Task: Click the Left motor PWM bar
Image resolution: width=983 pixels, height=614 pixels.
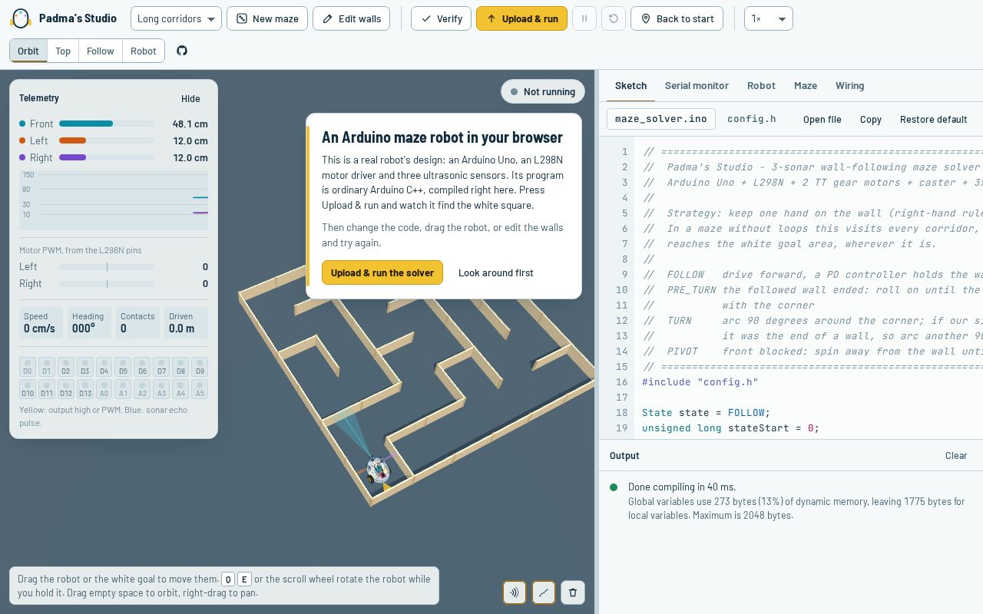Action: pyautogui.click(x=107, y=266)
